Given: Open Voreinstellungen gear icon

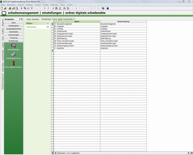Looking at the screenshot, I should click(13, 46).
